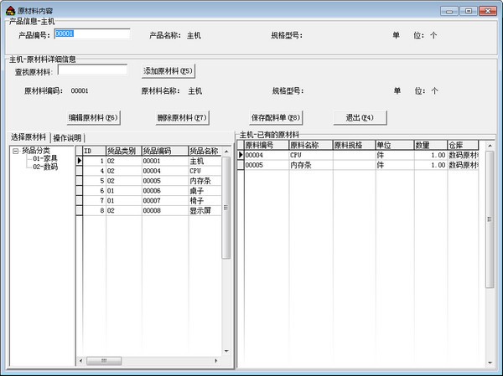Focus the 查找原材料 search field

tap(92, 71)
